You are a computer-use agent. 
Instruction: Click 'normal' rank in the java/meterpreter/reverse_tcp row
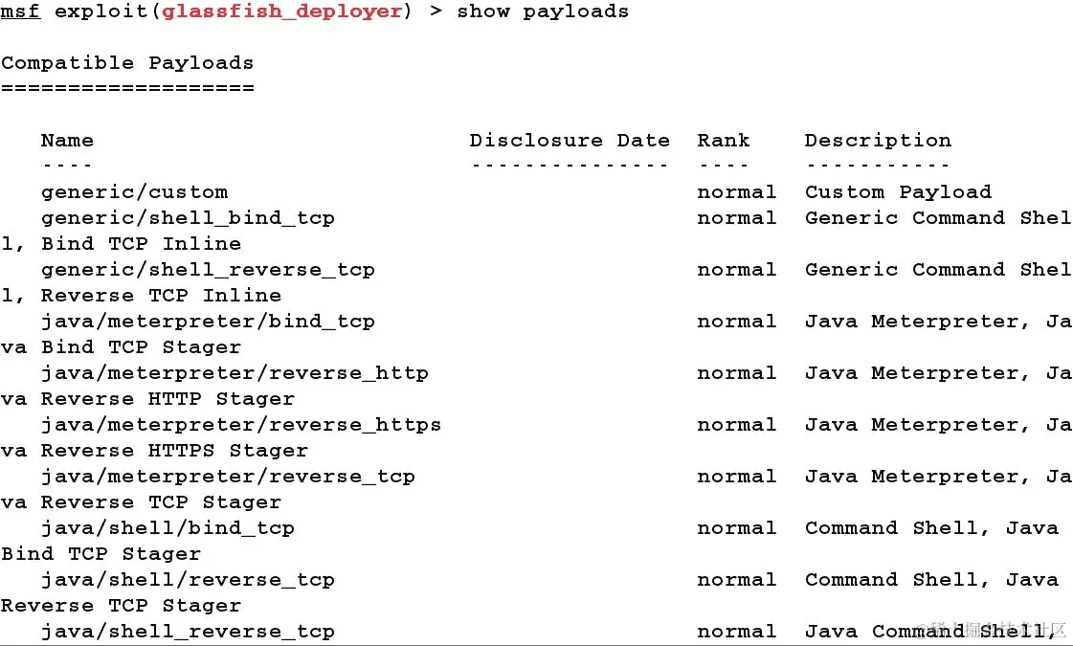point(737,477)
